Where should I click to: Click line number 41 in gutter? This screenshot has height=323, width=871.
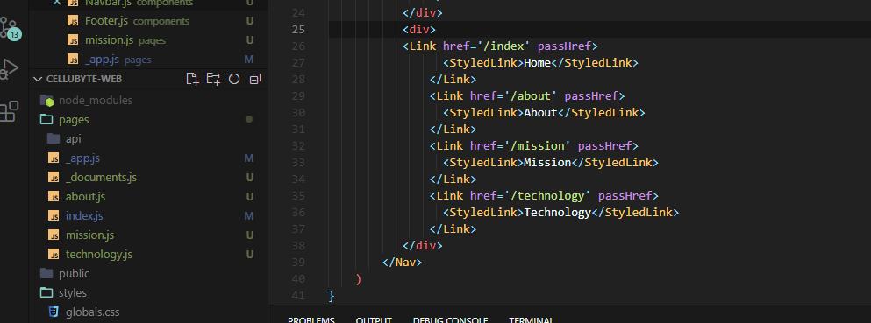(297, 295)
